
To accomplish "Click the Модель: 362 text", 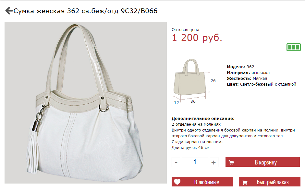I will click(x=240, y=67).
